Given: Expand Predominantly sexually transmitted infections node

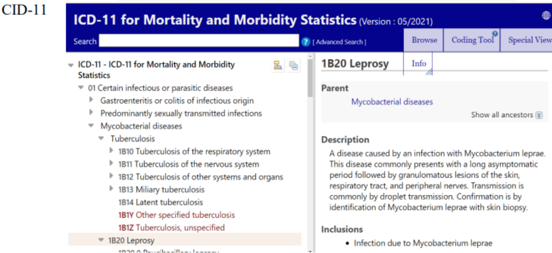Looking at the screenshot, I should (91, 113).
